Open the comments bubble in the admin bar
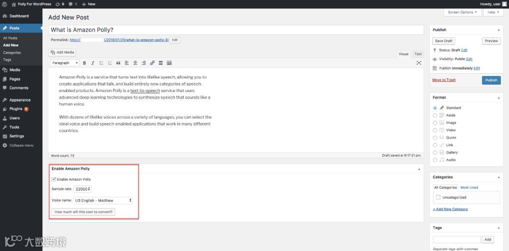Screen dimensions: 509x251 point(73,4)
